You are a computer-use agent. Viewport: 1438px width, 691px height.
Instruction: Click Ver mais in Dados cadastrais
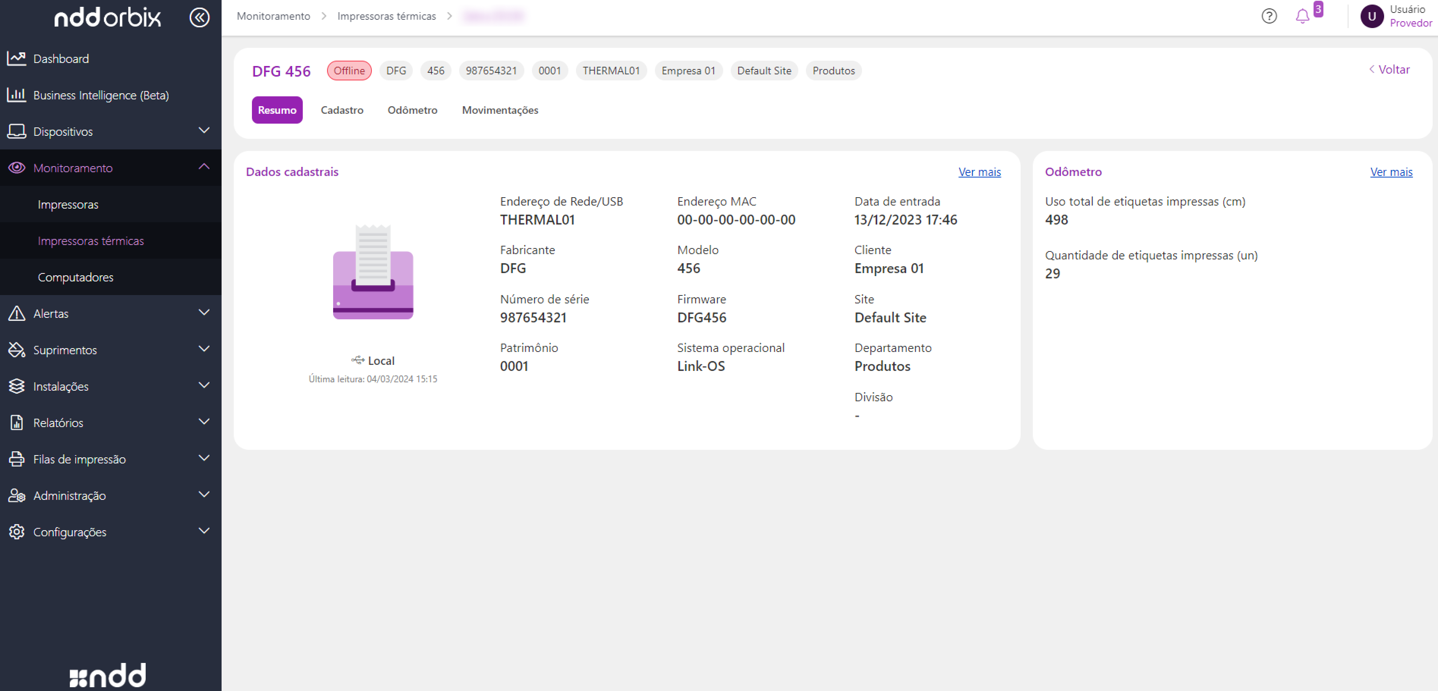(x=979, y=172)
